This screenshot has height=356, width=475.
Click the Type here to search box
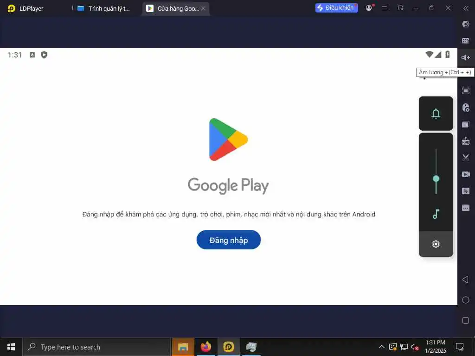click(x=96, y=347)
